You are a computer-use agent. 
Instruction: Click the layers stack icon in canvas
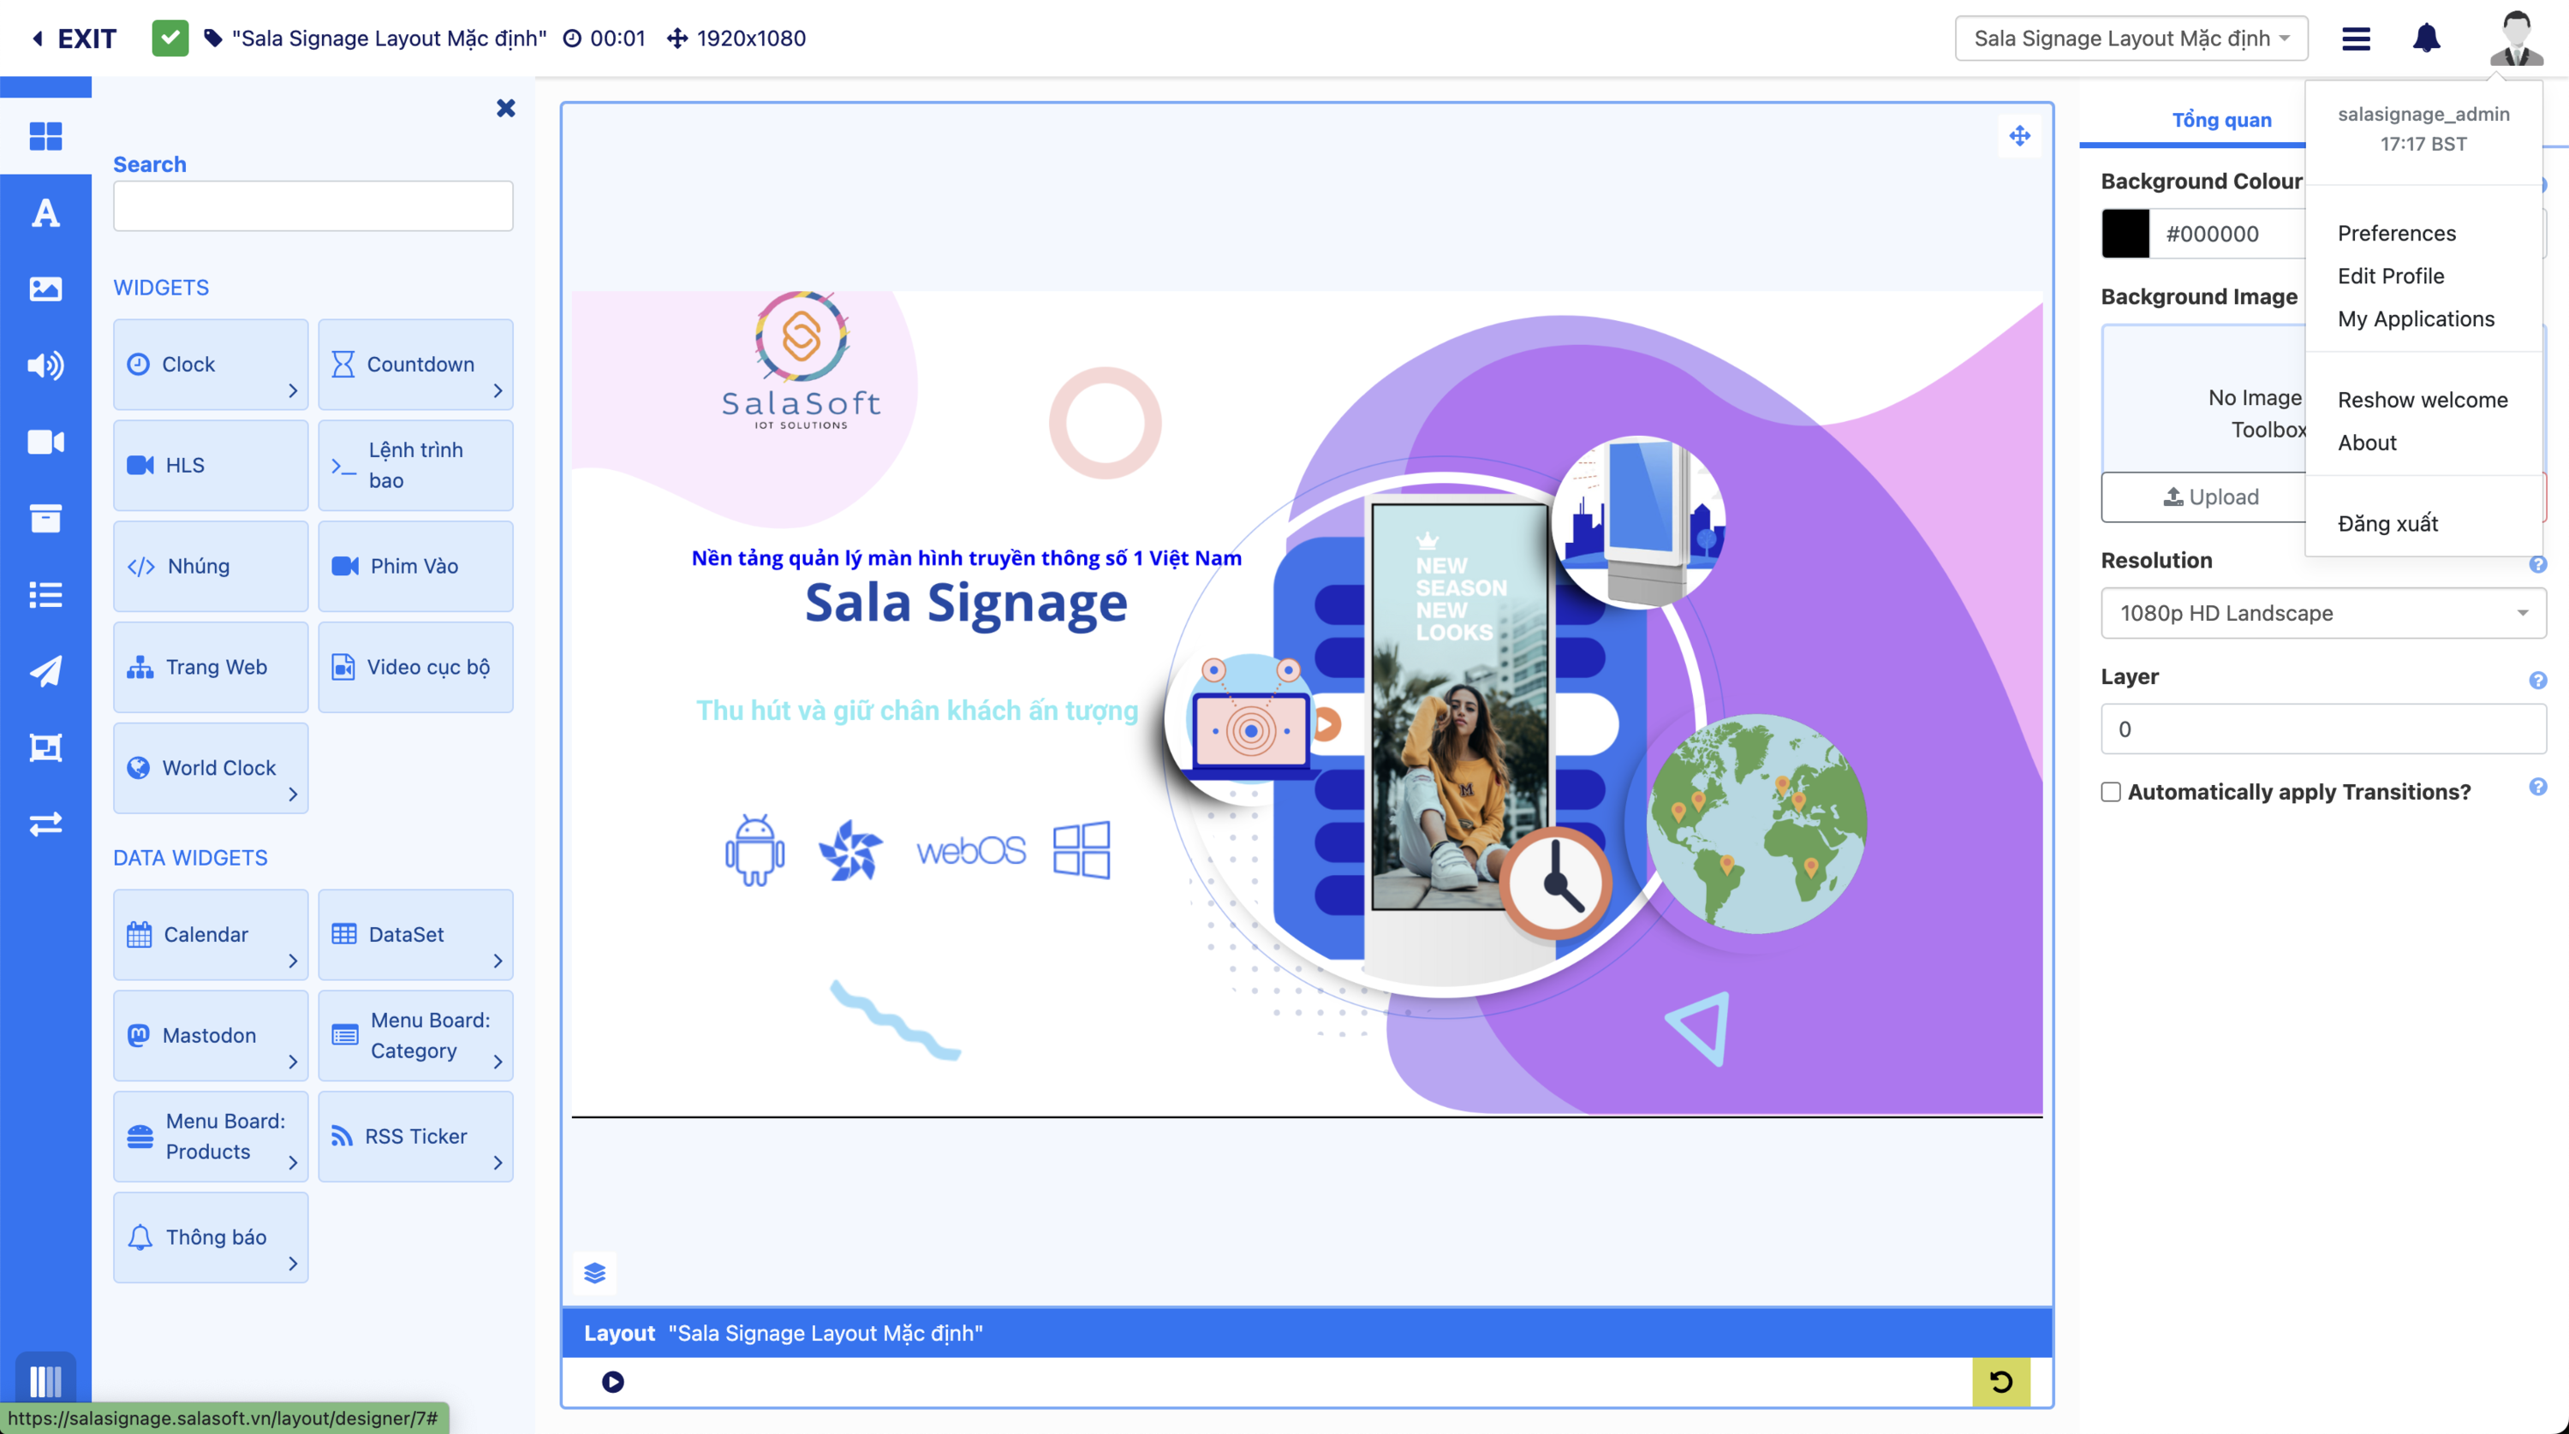click(594, 1272)
